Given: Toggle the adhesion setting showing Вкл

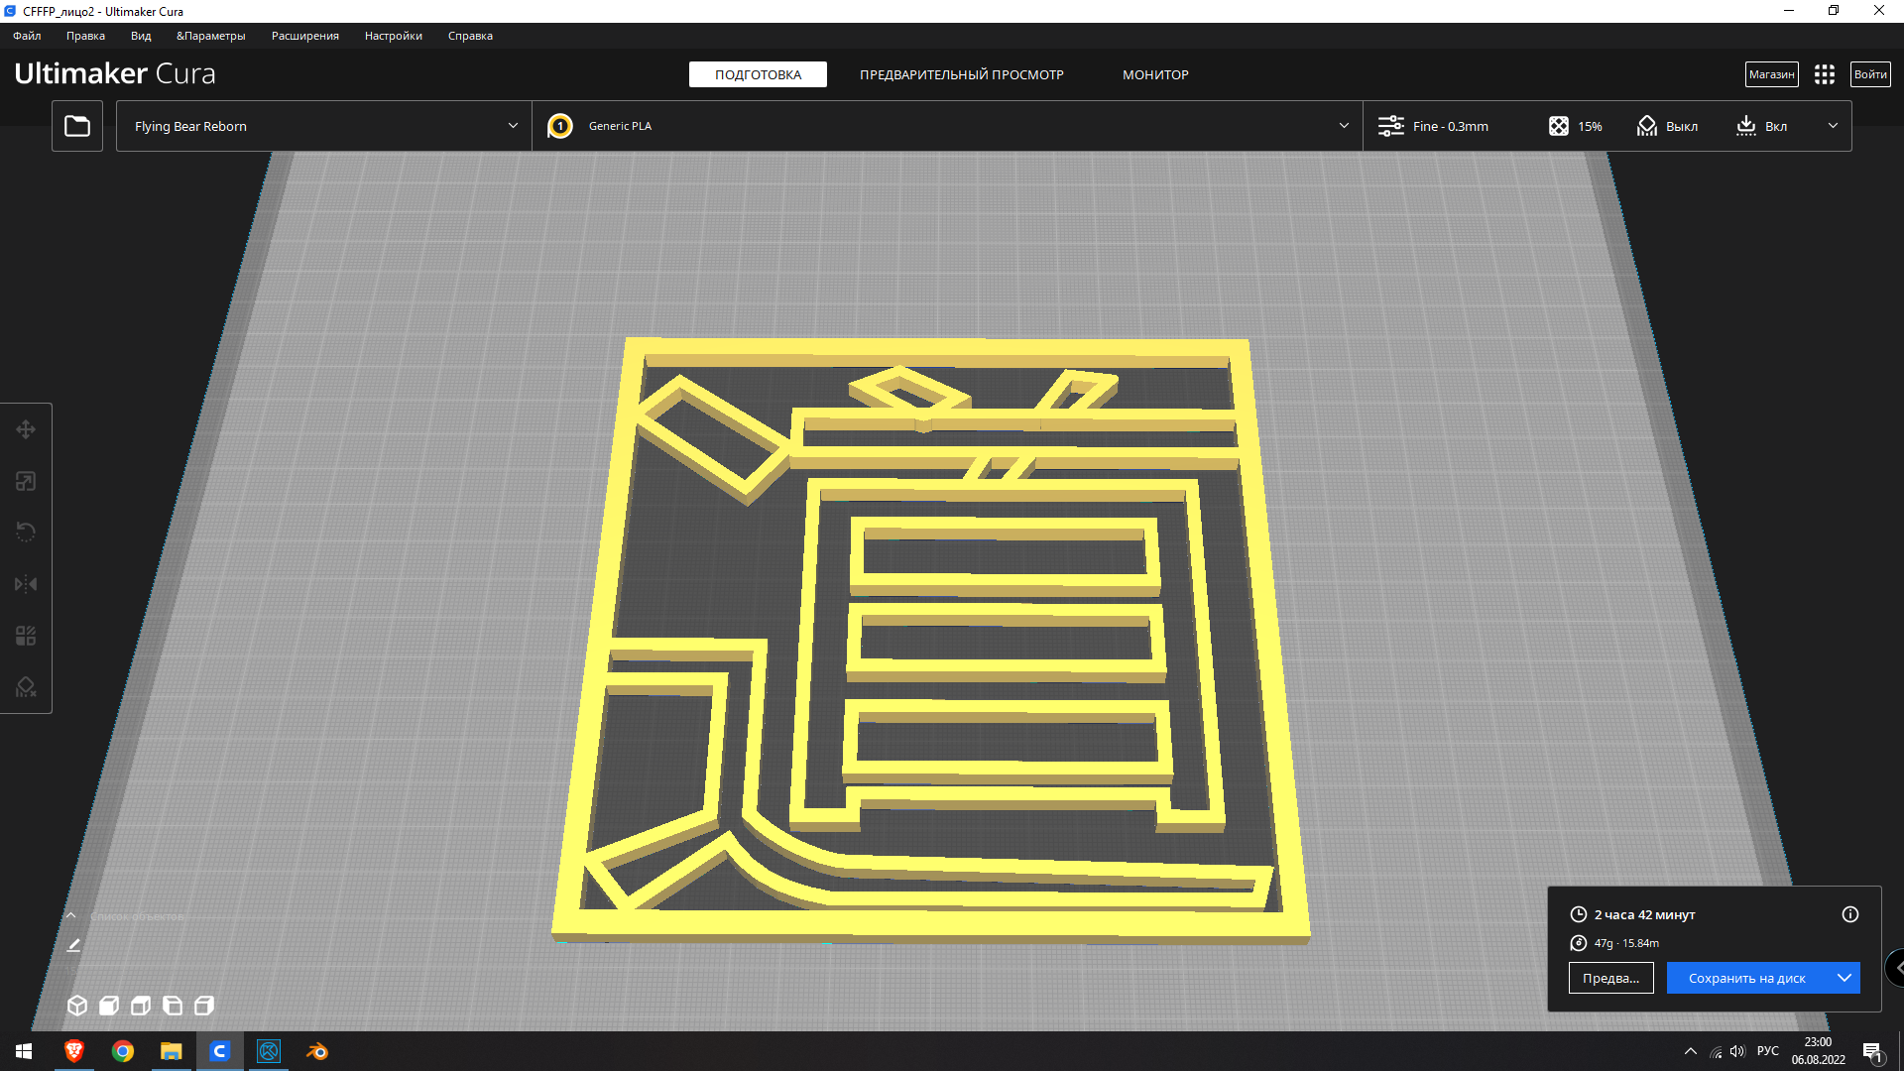Looking at the screenshot, I should click(1762, 126).
